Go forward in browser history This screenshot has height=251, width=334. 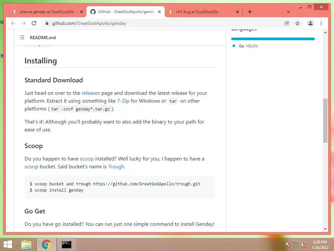coord(23,23)
